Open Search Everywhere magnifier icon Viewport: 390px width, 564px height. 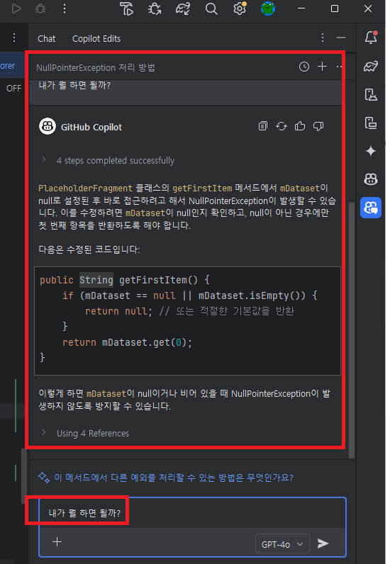coord(211,9)
